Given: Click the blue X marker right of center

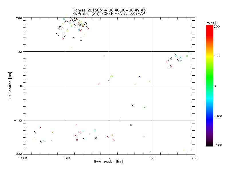Looking at the screenshot, I should click(140, 77).
